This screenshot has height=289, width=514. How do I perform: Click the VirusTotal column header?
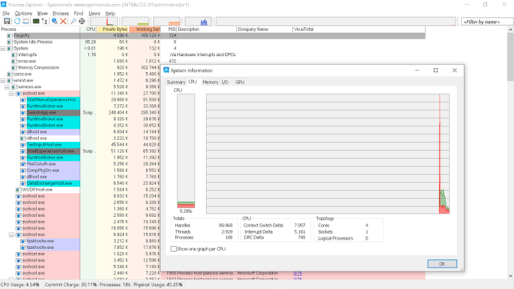pyautogui.click(x=359, y=29)
